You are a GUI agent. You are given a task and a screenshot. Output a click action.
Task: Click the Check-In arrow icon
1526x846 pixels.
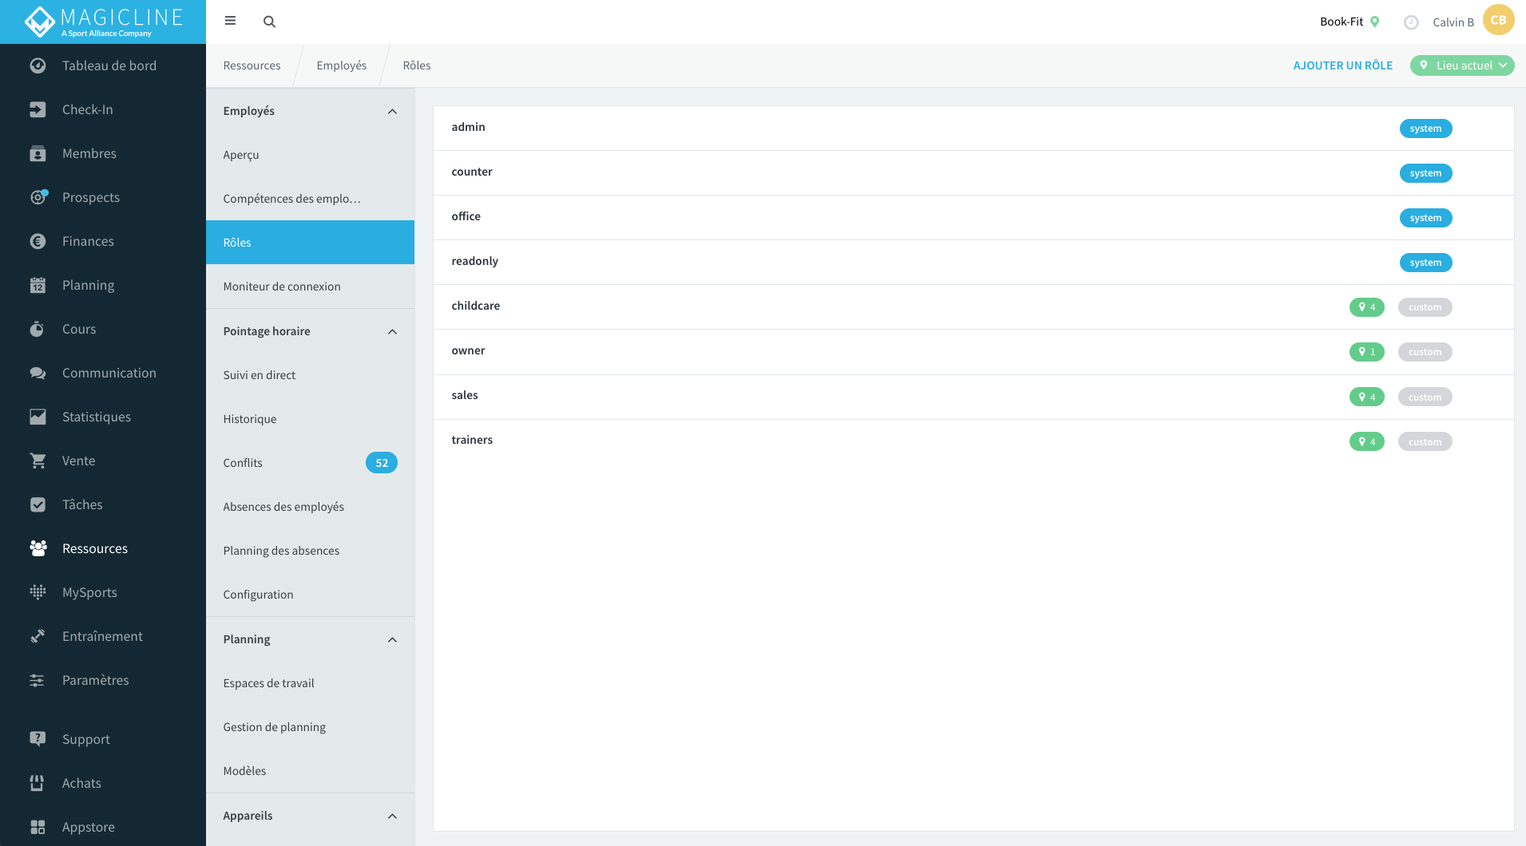[38, 109]
